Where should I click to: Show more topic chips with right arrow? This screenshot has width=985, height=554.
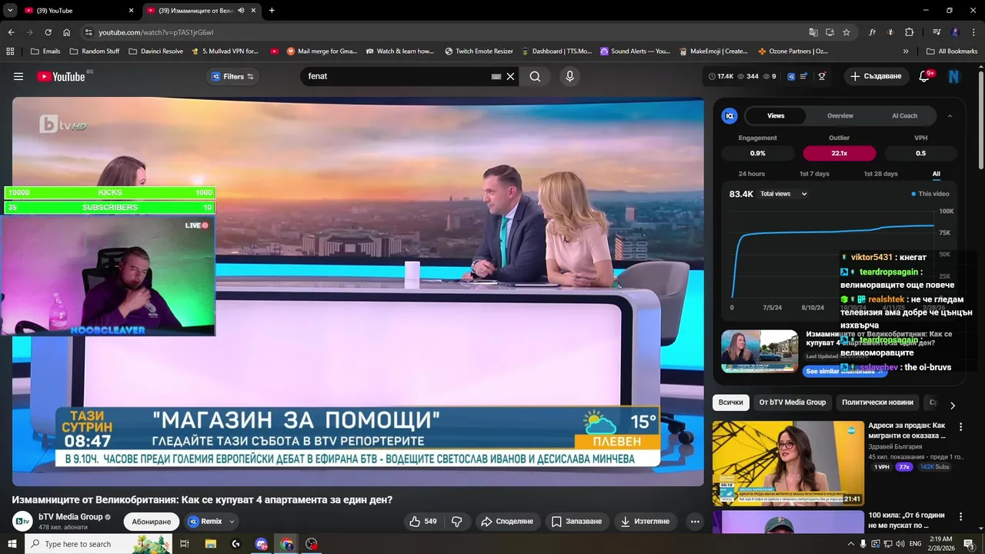point(952,405)
